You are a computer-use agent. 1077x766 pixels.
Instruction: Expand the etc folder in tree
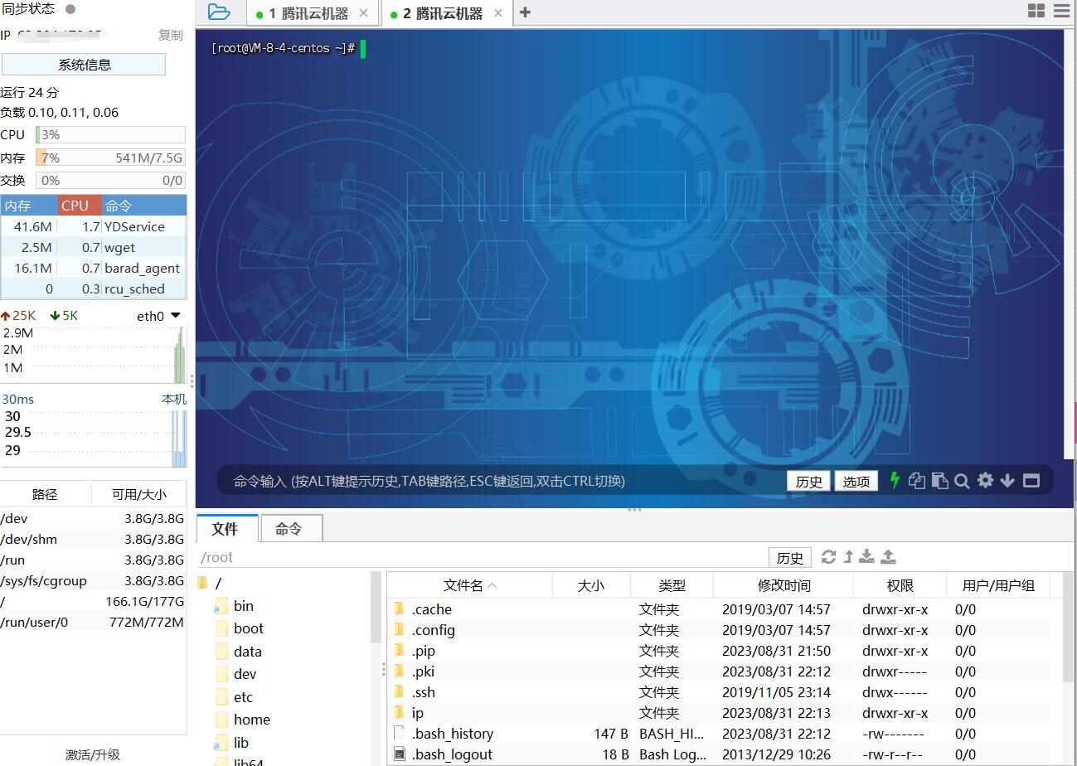pos(243,697)
